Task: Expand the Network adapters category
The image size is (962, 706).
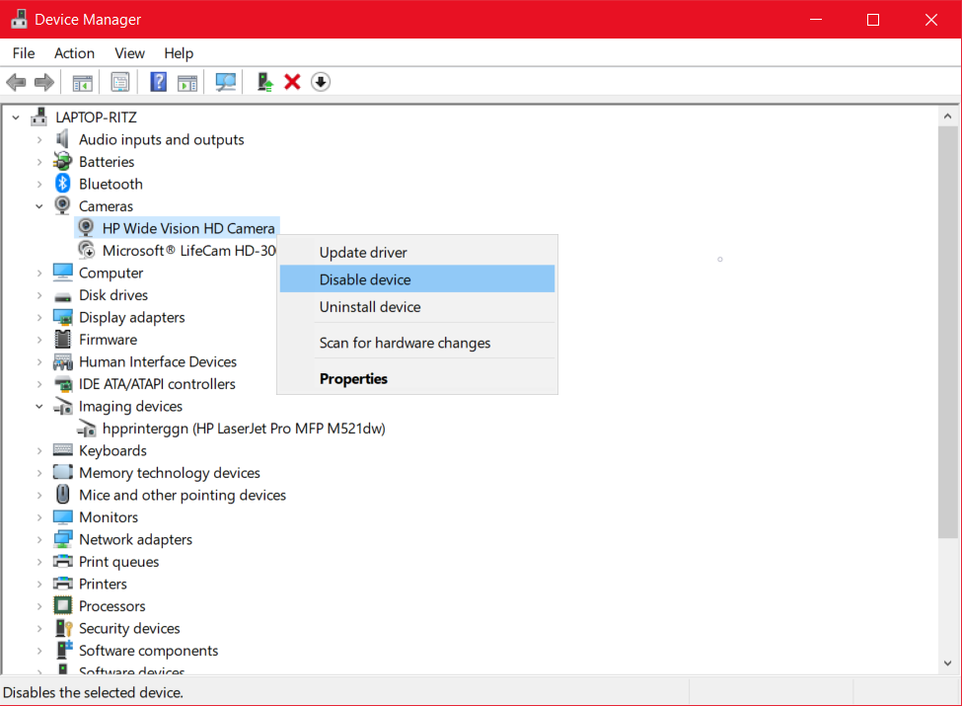Action: (x=39, y=540)
